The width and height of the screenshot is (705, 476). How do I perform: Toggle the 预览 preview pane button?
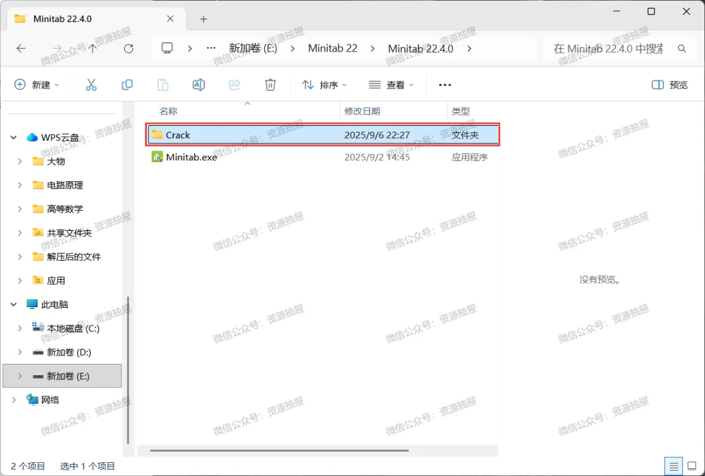670,85
